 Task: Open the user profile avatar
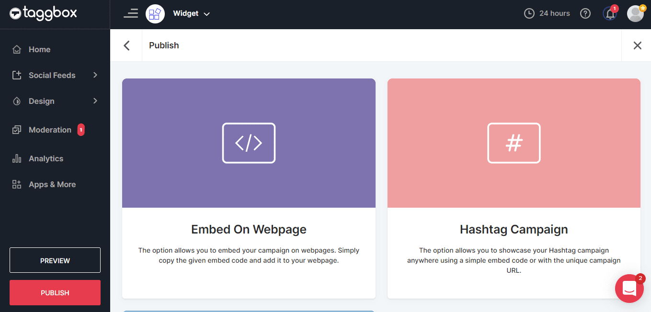(635, 13)
